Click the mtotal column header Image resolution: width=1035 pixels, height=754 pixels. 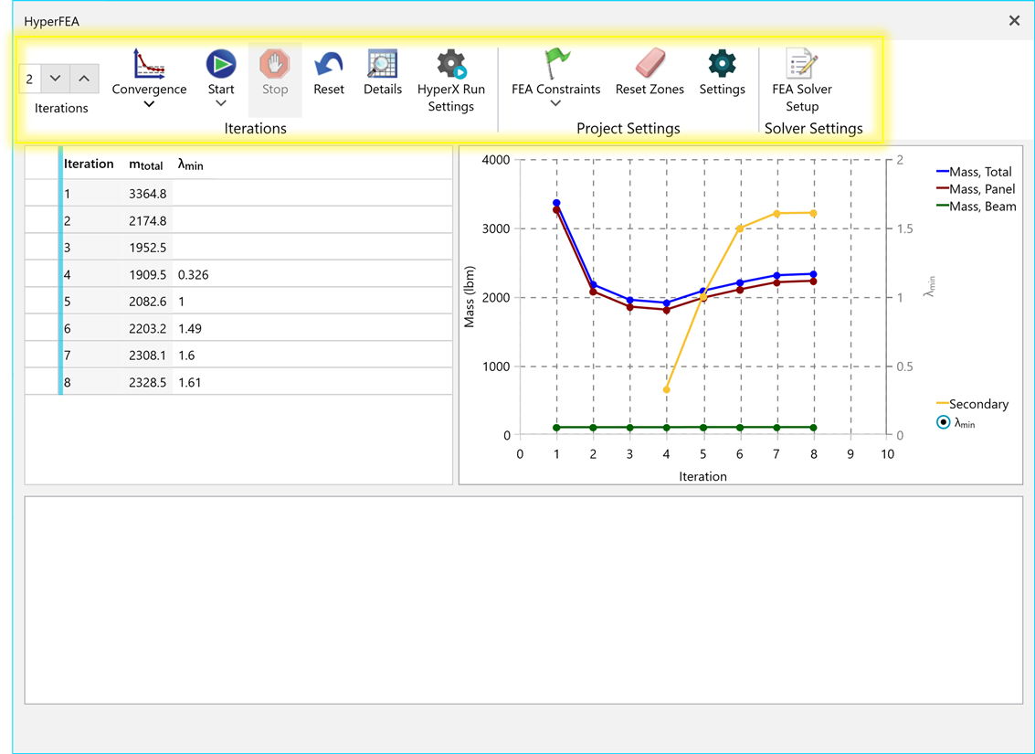tap(146, 165)
